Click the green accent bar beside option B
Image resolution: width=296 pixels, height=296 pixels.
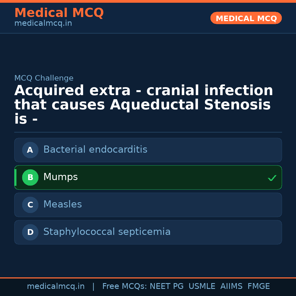pos(15,177)
